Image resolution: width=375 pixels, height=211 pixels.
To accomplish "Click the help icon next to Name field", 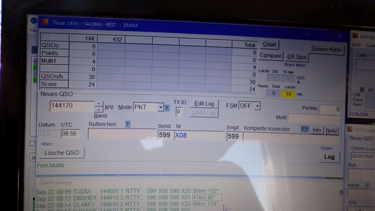I will tap(367, 185).
